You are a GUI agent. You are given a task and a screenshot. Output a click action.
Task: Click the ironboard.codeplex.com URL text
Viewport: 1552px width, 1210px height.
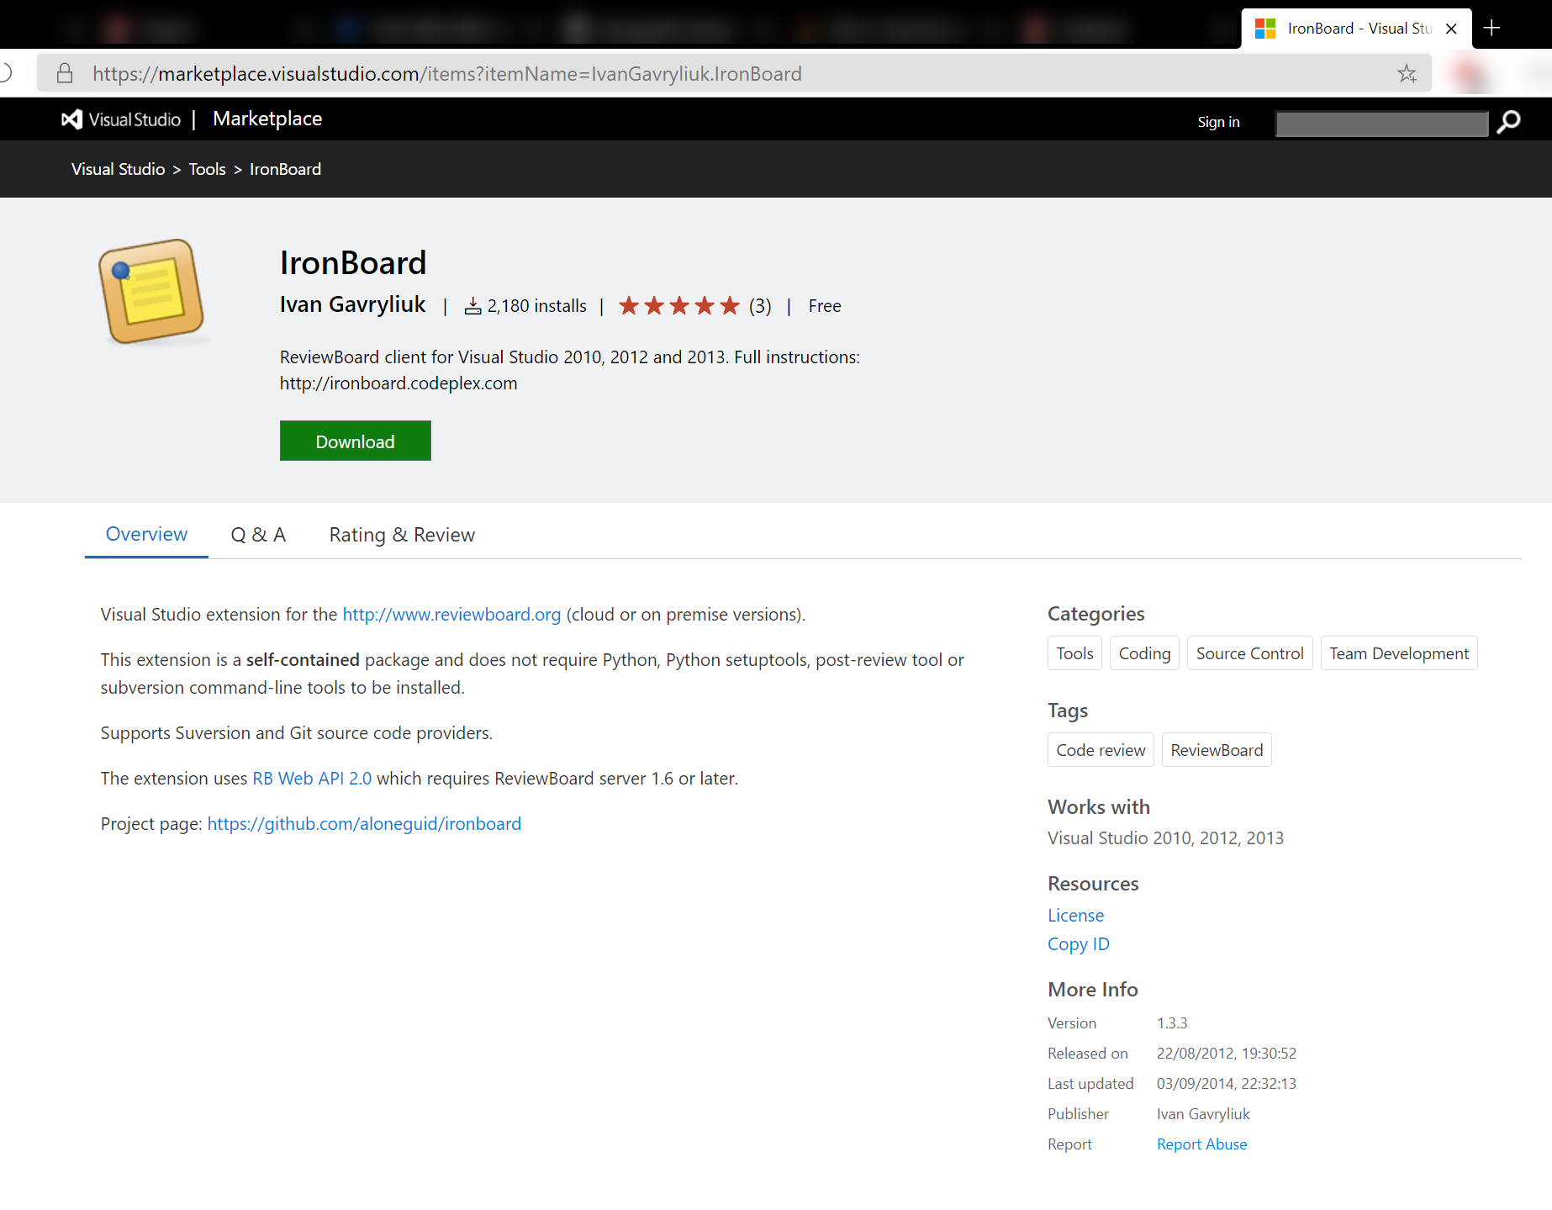click(399, 383)
